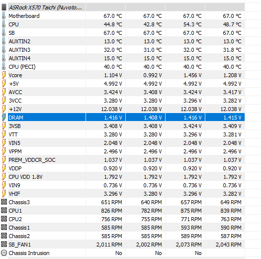Click the CPU1 fan icon
Image resolution: width=261 pixels, height=259 pixels.
coord(4,211)
